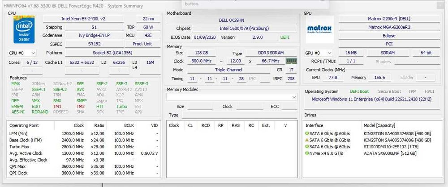Click the 800.0 MHz memory clock value
Screen dimensions: 448x187
[x=202, y=61]
